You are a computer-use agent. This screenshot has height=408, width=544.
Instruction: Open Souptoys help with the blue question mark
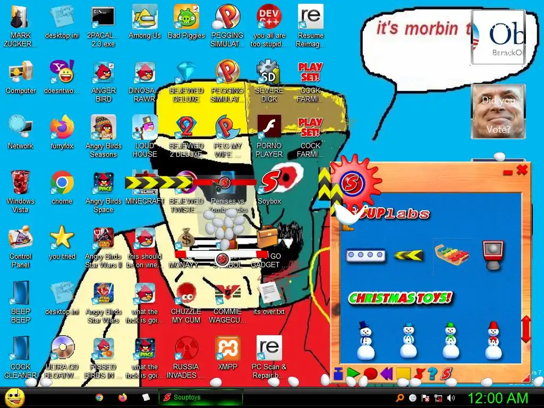click(432, 373)
